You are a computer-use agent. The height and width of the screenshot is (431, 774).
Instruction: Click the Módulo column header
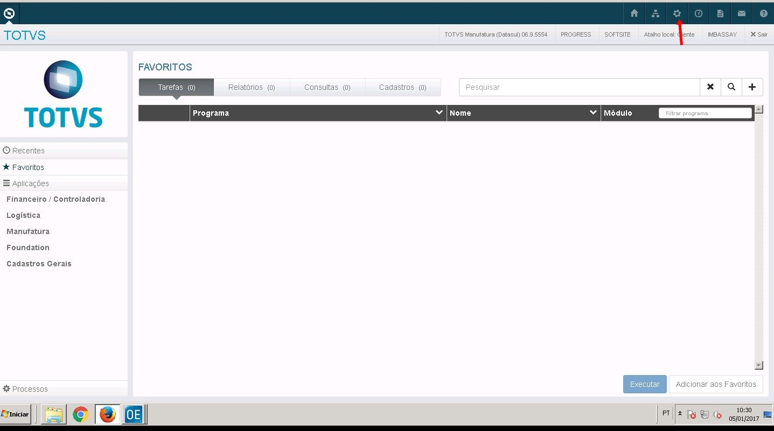pos(618,113)
